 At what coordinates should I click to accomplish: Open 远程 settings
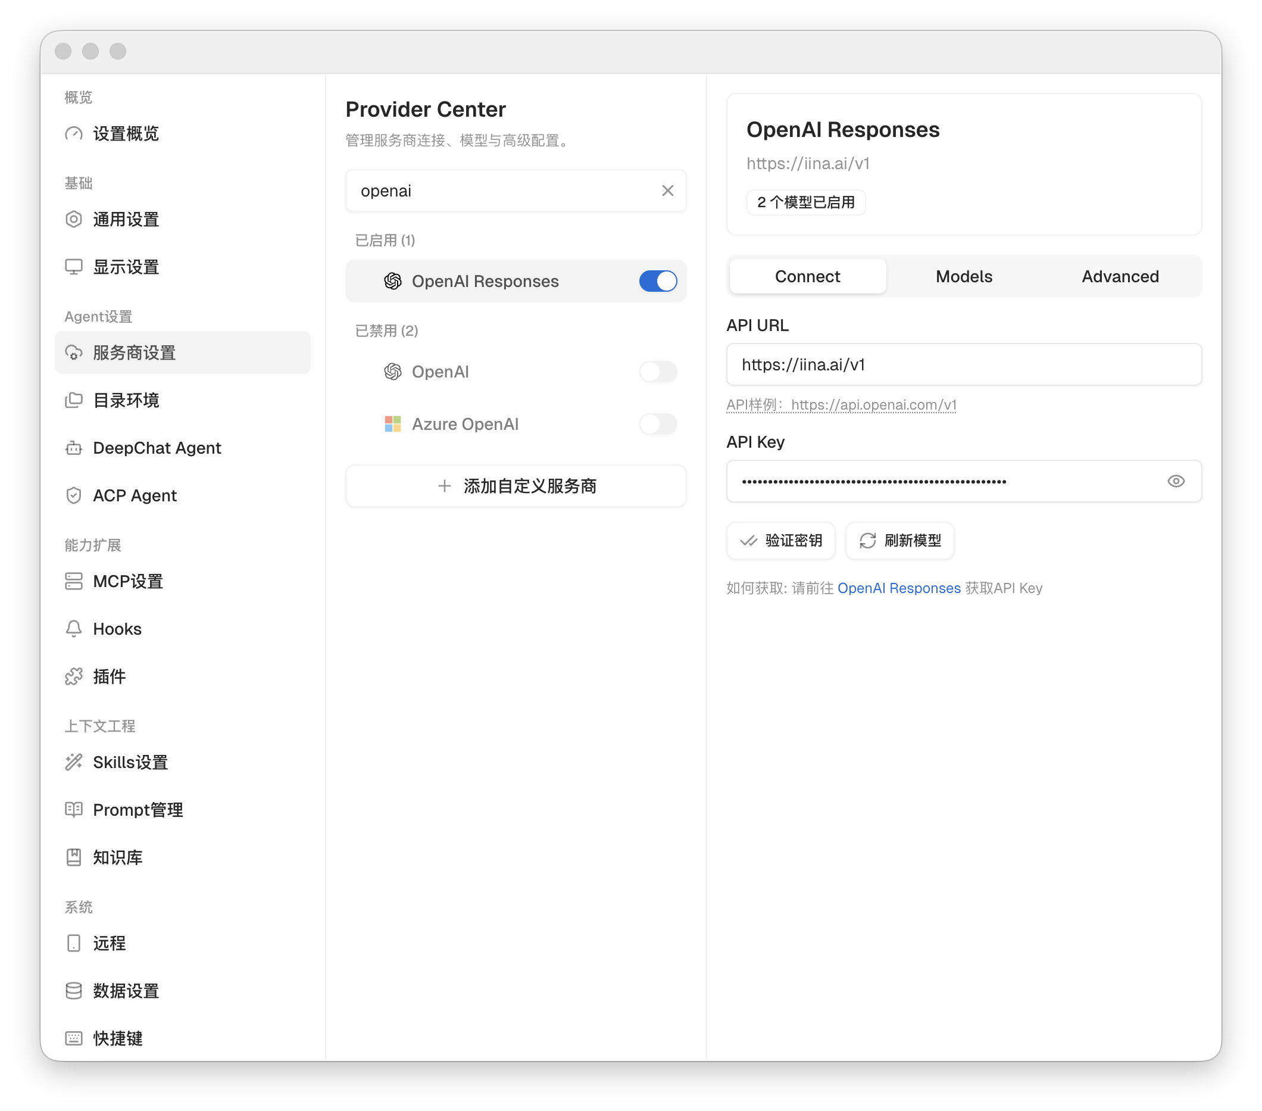(182, 943)
